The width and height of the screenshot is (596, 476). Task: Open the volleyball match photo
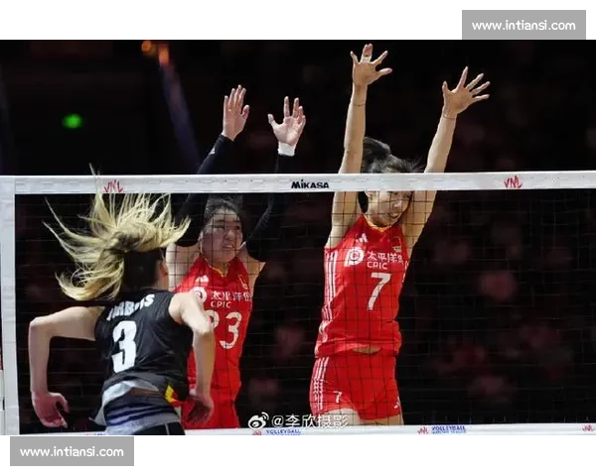(x=298, y=237)
